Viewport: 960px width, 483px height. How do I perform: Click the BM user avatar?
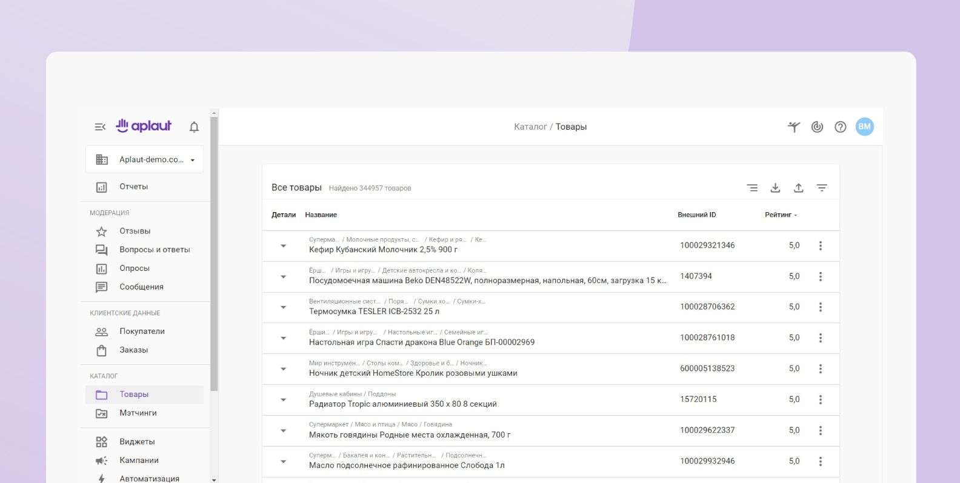(x=864, y=127)
